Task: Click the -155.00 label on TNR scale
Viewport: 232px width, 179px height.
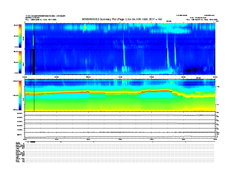Action: point(15,110)
